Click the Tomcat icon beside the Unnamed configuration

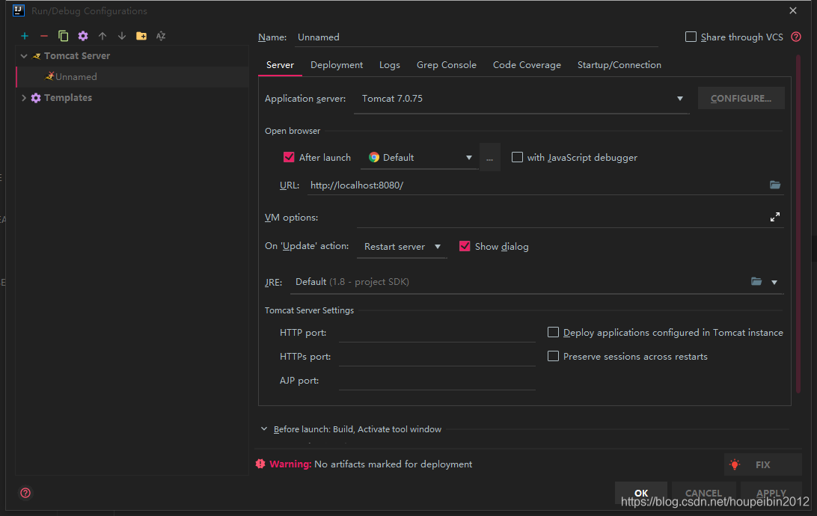49,76
